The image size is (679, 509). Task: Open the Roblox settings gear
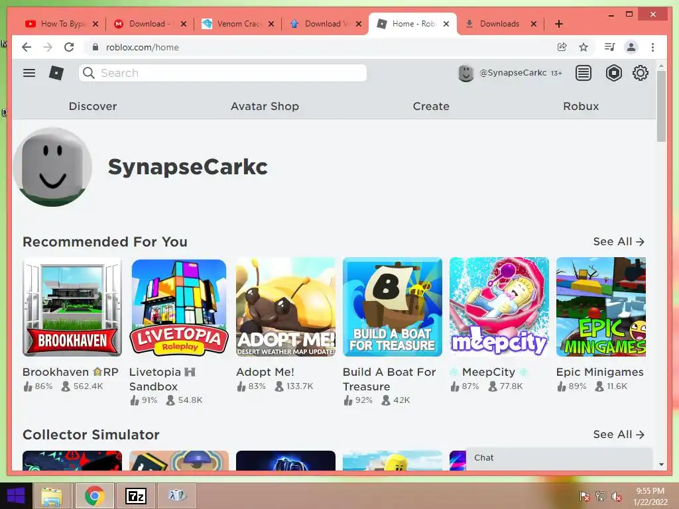641,73
